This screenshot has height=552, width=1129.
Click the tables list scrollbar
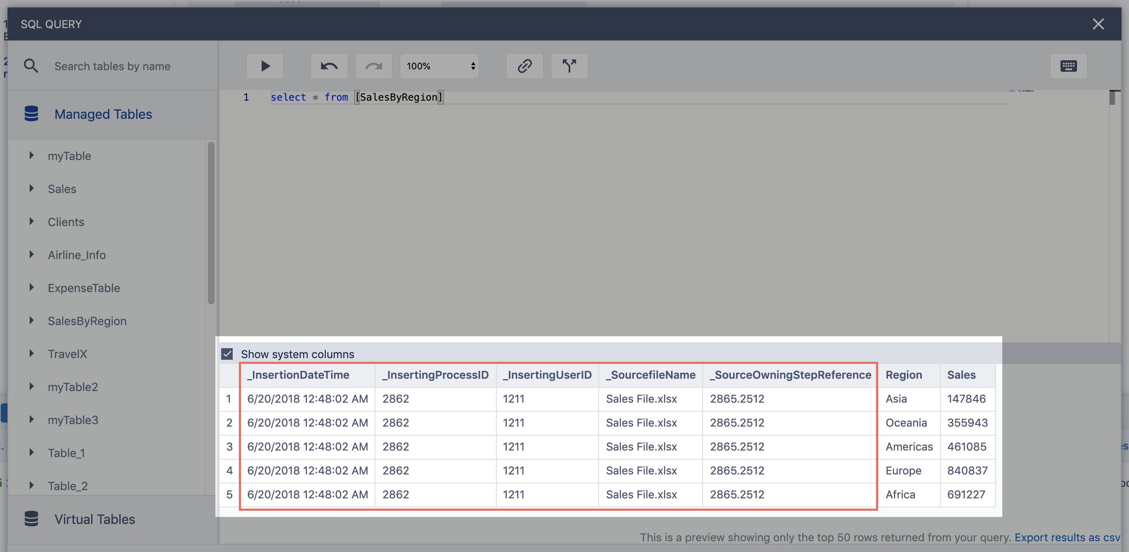point(211,224)
